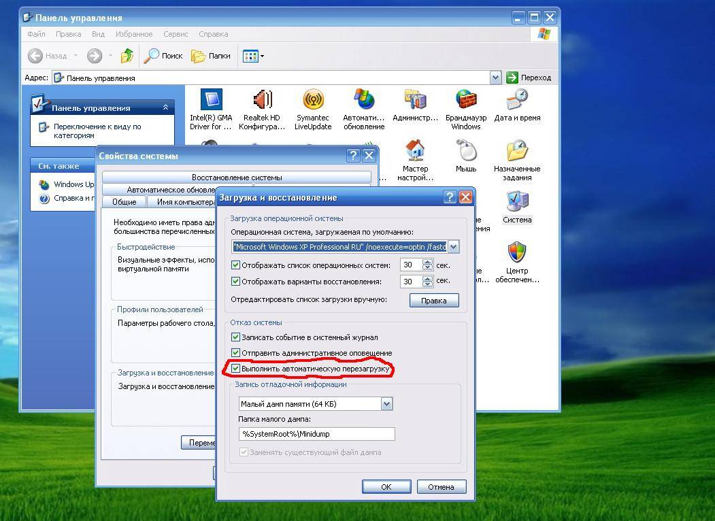Increase OS list timeout with up arrow
Screen dimensions: 715x521
(428, 262)
